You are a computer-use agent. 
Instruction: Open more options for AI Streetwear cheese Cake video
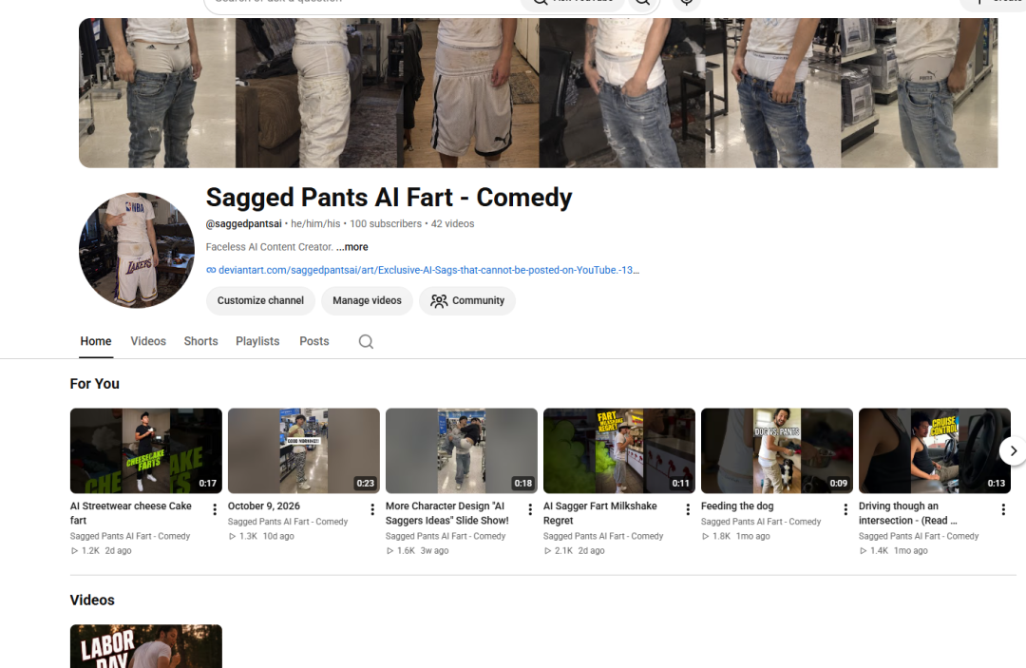click(215, 509)
